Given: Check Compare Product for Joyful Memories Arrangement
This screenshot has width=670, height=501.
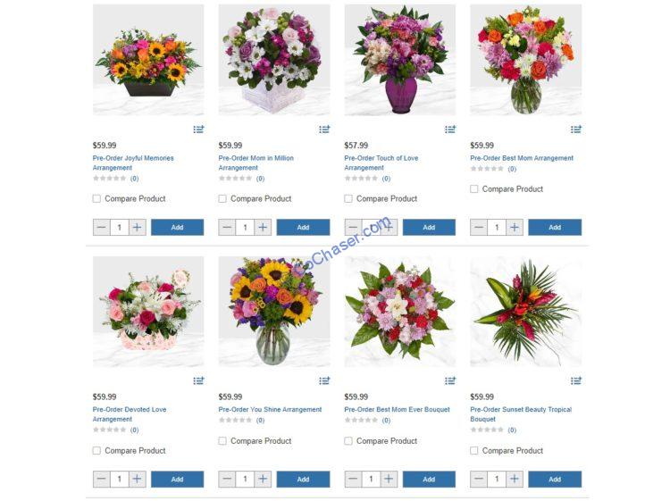Looking at the screenshot, I should click(97, 198).
